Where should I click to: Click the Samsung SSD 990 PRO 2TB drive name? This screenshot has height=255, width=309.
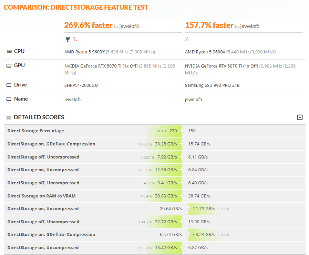212,85
